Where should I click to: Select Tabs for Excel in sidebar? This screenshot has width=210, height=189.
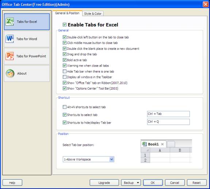tap(27, 22)
